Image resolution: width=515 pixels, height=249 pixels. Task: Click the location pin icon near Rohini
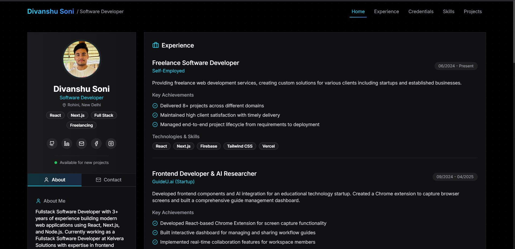tap(64, 105)
